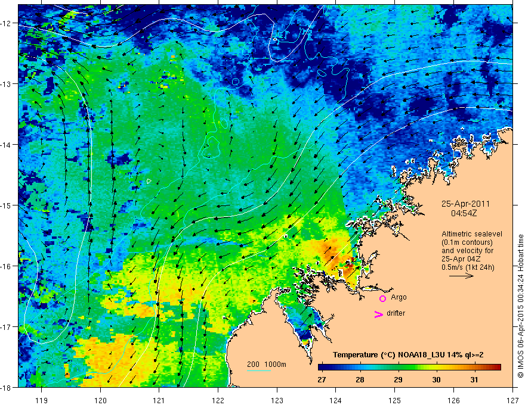
Task: Click the longitude 124 axis label
Action: pyautogui.click(x=336, y=400)
